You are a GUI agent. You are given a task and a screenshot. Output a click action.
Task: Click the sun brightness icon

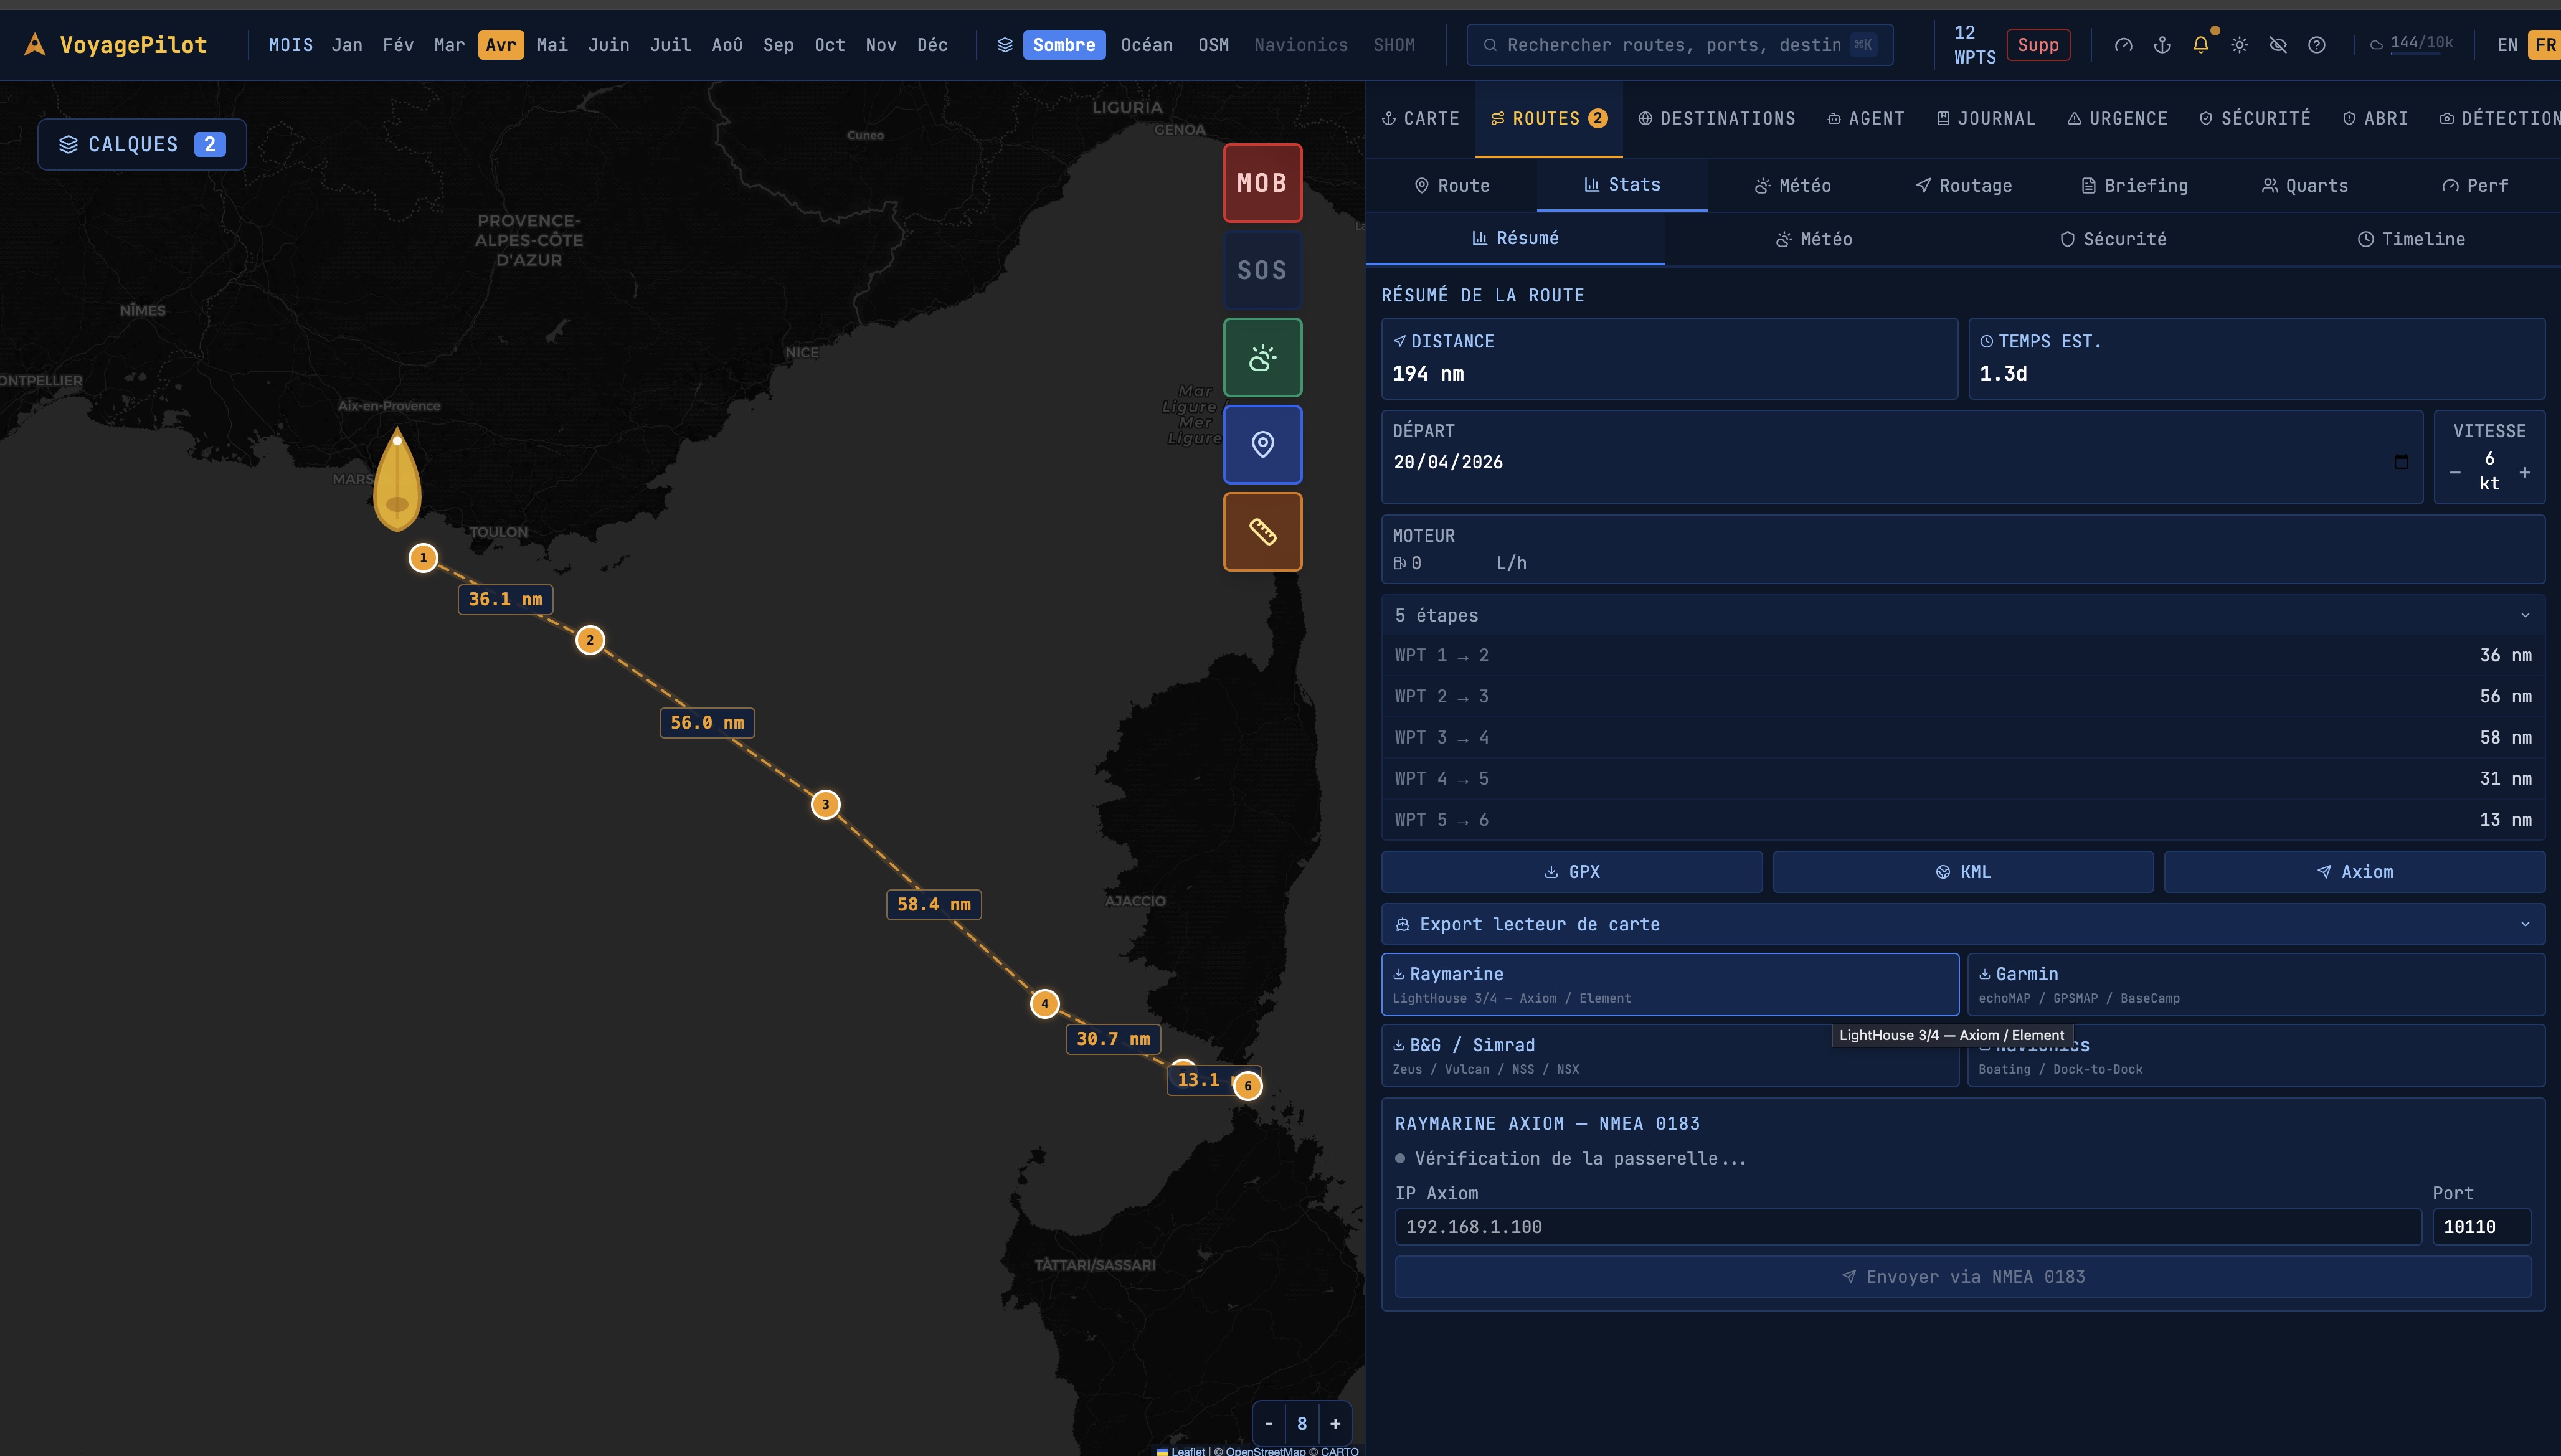2240,45
